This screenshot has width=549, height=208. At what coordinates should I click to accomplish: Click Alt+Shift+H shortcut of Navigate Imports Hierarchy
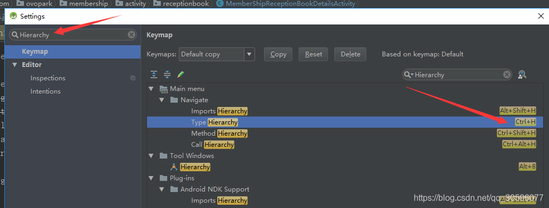point(518,111)
